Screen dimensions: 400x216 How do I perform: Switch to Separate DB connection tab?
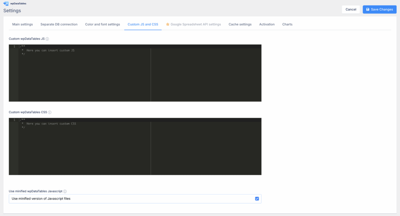click(59, 24)
